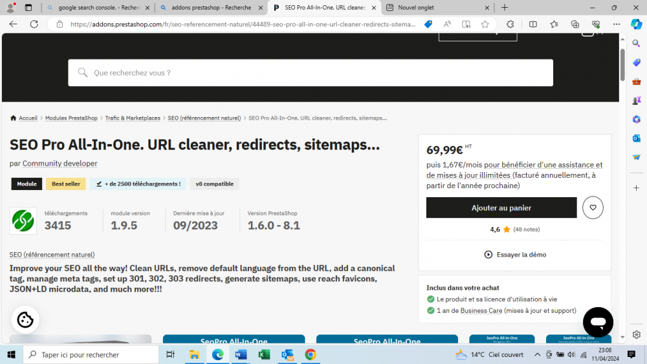Screen dimensions: 647x364
Task: Click the Module badge
Action: tap(27, 184)
